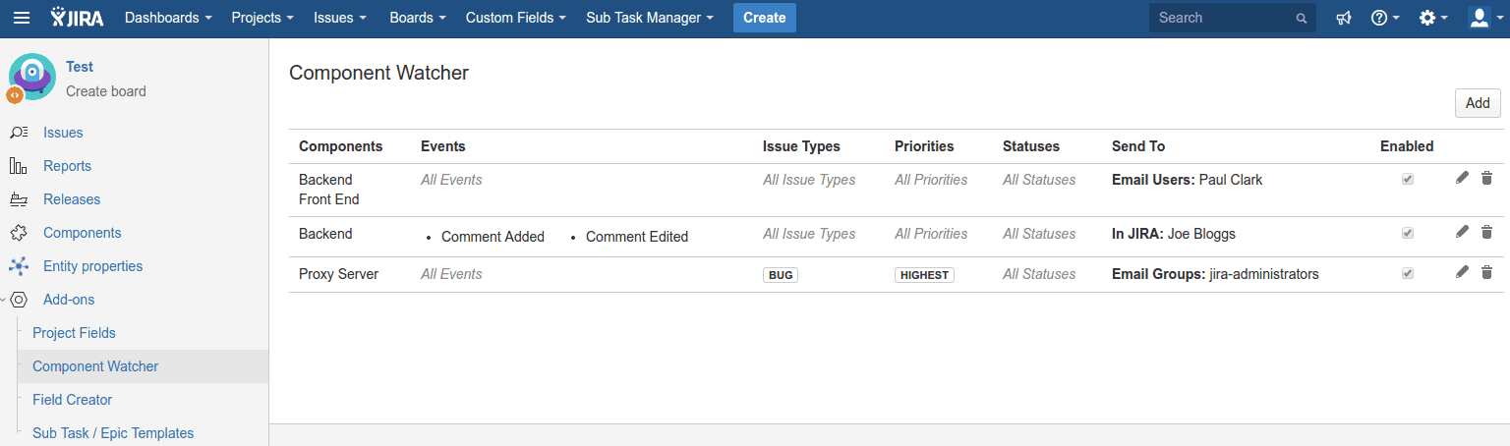Edit the Proxy Server watcher row
Viewport: 1510px width, 446px height.
click(1463, 272)
